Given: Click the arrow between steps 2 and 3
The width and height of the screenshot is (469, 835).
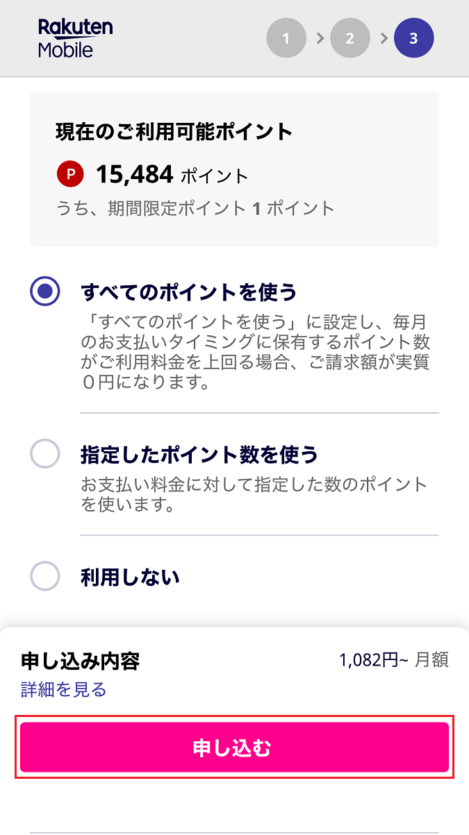Looking at the screenshot, I should (x=383, y=38).
